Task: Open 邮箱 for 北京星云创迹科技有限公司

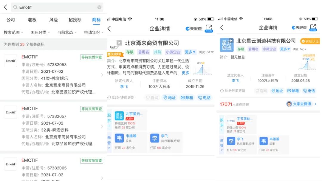Action: (293, 91)
